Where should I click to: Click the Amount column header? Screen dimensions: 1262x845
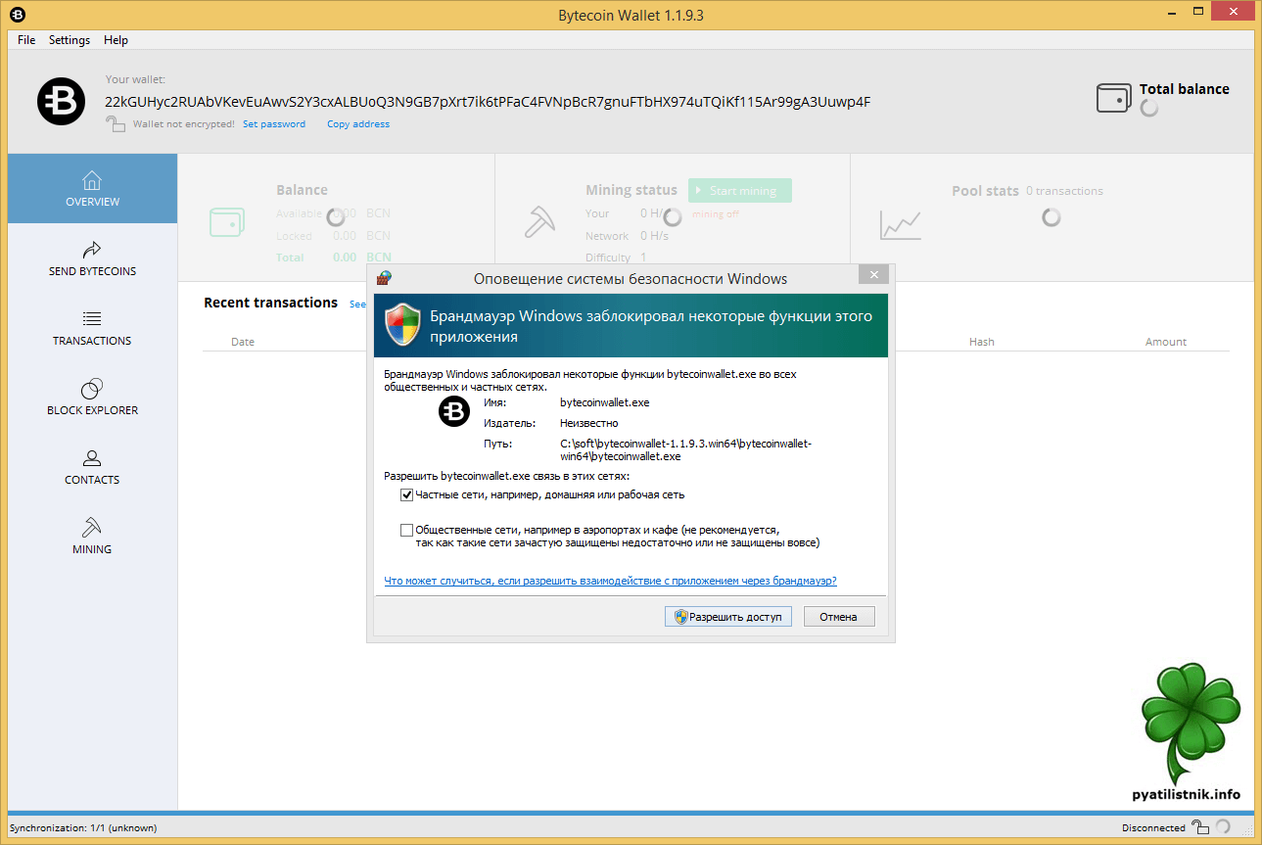pos(1166,342)
